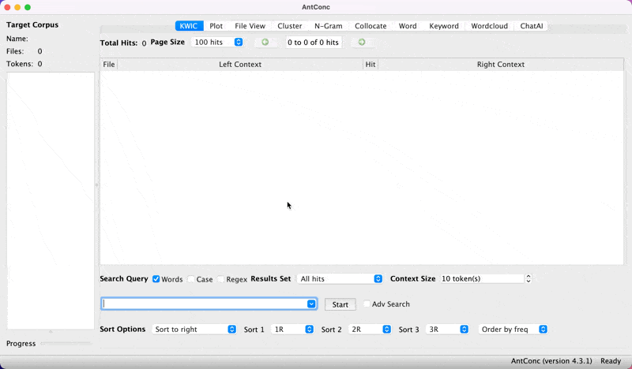Viewport: 632px width, 369px height.
Task: Open the Sort Options dropdown
Action: 194,330
